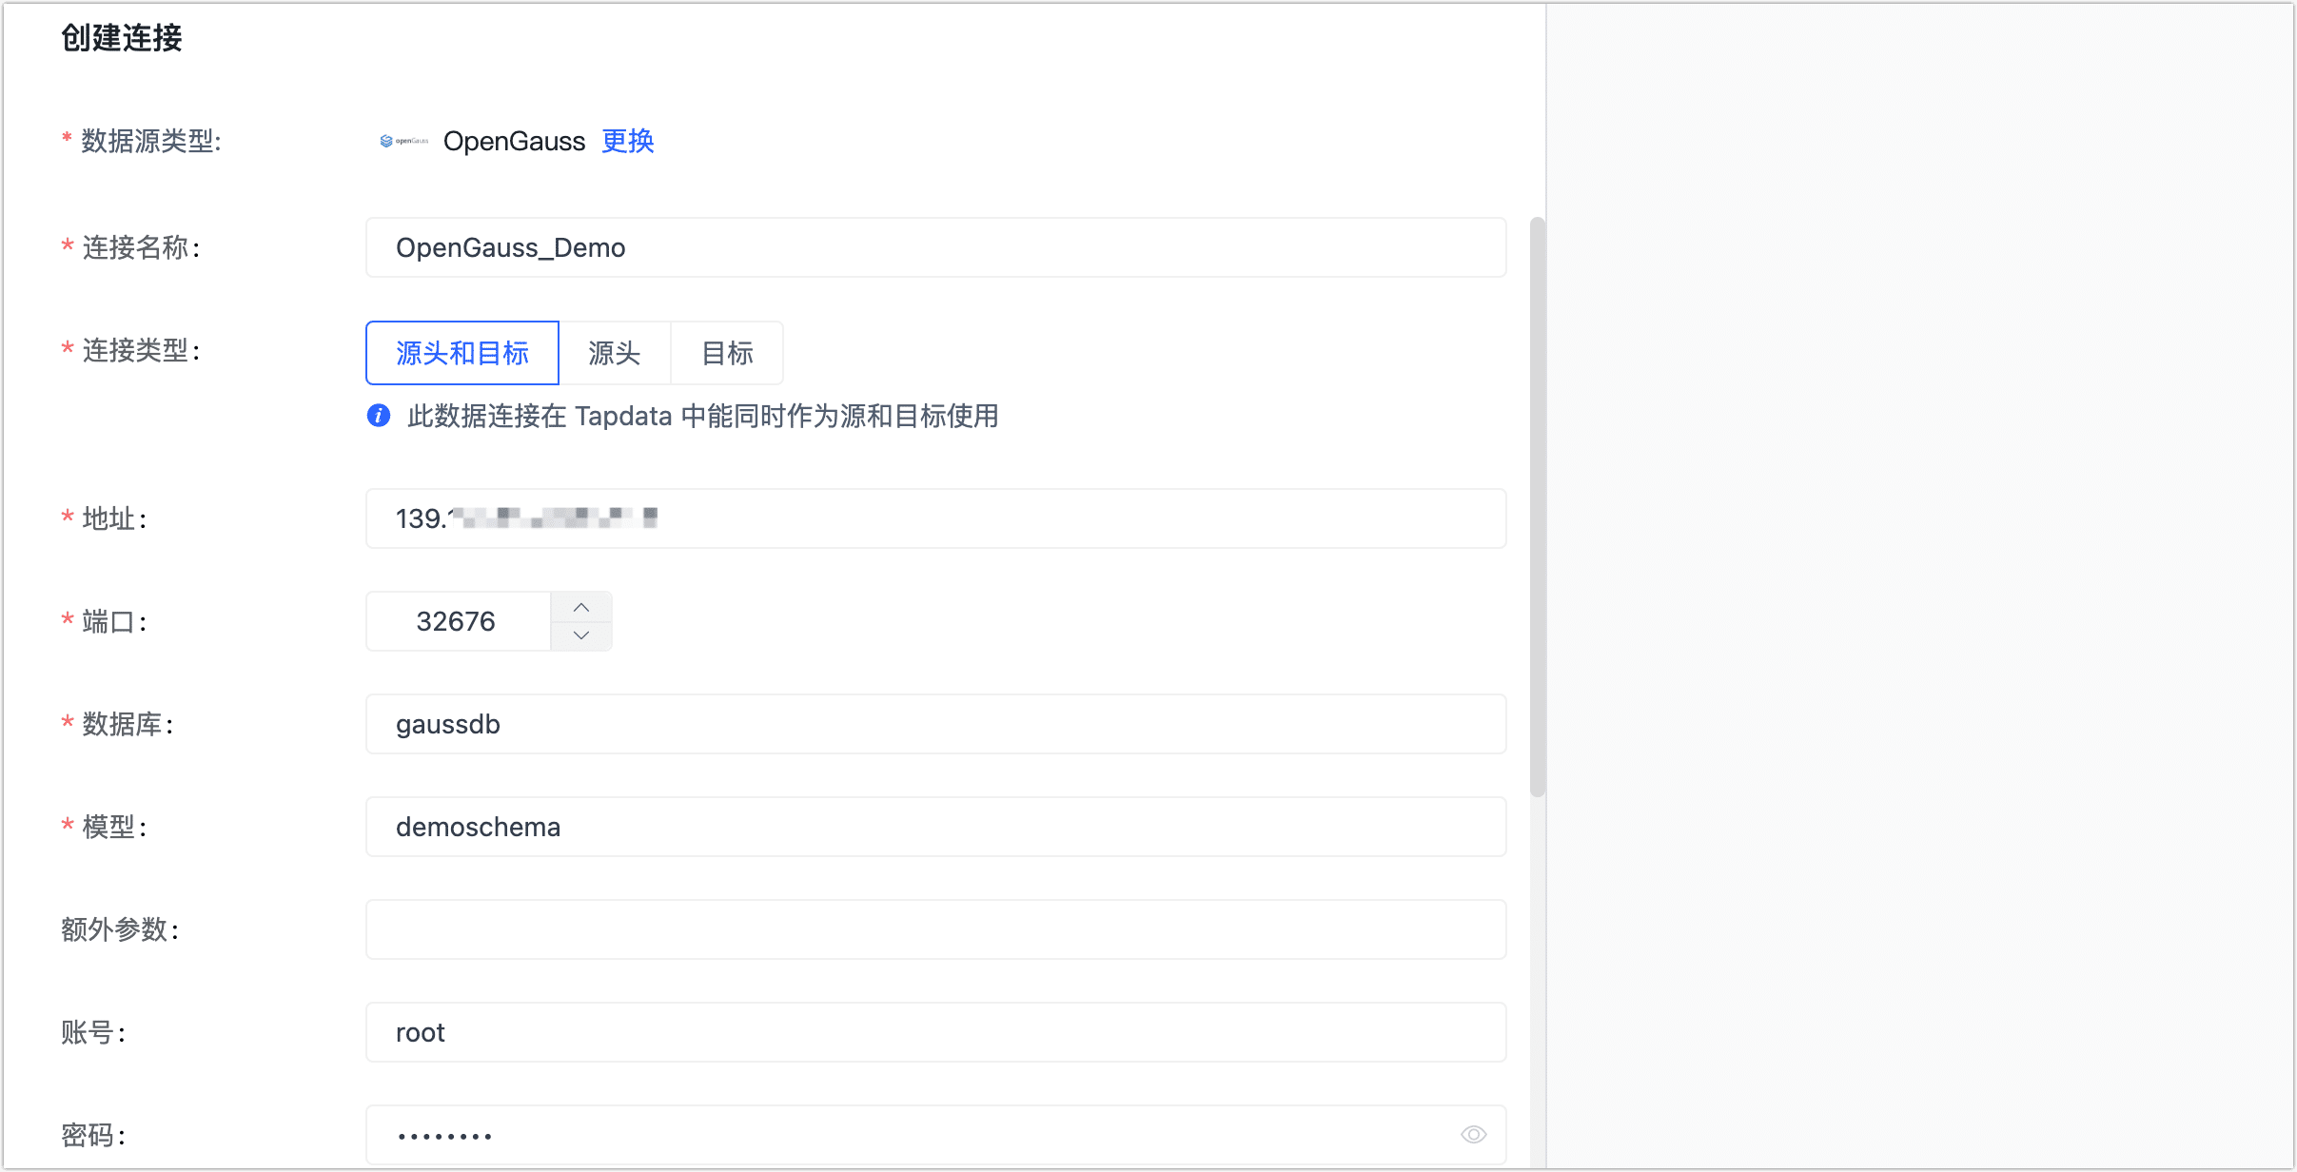Switch the connection type to 目标

click(x=727, y=353)
